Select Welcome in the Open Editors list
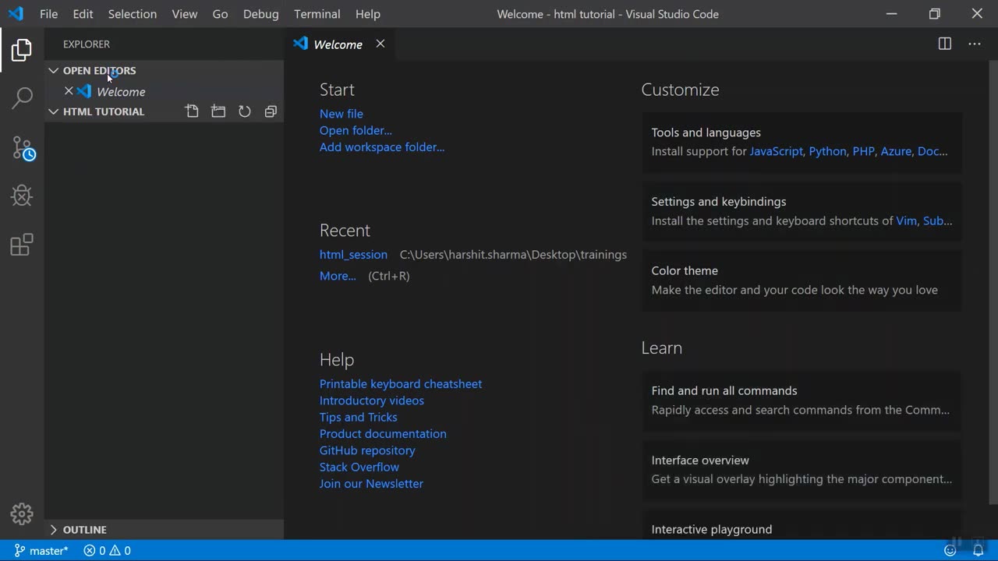Image resolution: width=998 pixels, height=561 pixels. coord(121,91)
